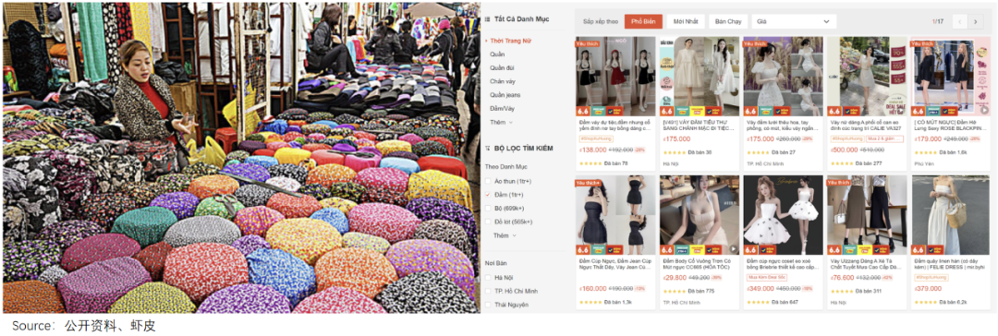Select the Phổ Biến sort button

643,21
